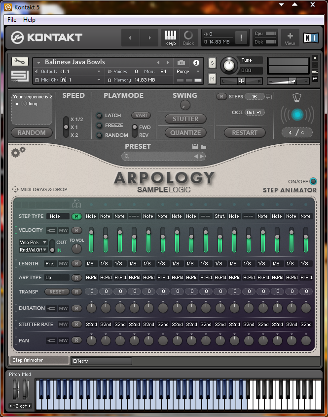The image size is (328, 417).
Task: Open the Keyb on-screen keyboard panel
Action: click(170, 38)
